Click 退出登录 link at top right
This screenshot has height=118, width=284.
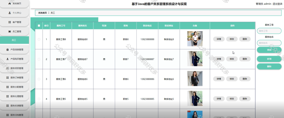click(277, 4)
